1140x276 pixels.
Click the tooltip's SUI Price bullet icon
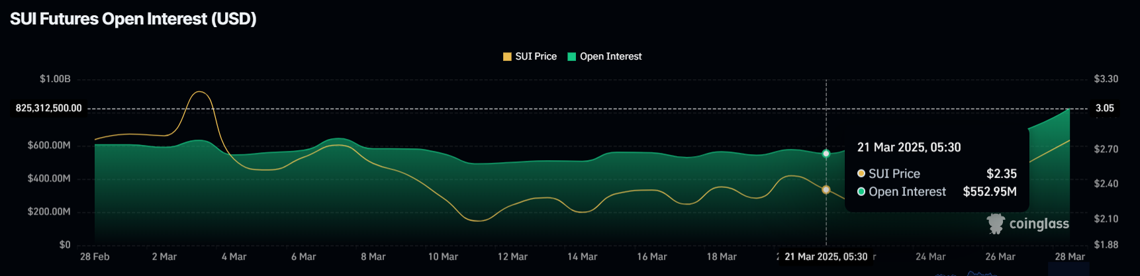[861, 173]
